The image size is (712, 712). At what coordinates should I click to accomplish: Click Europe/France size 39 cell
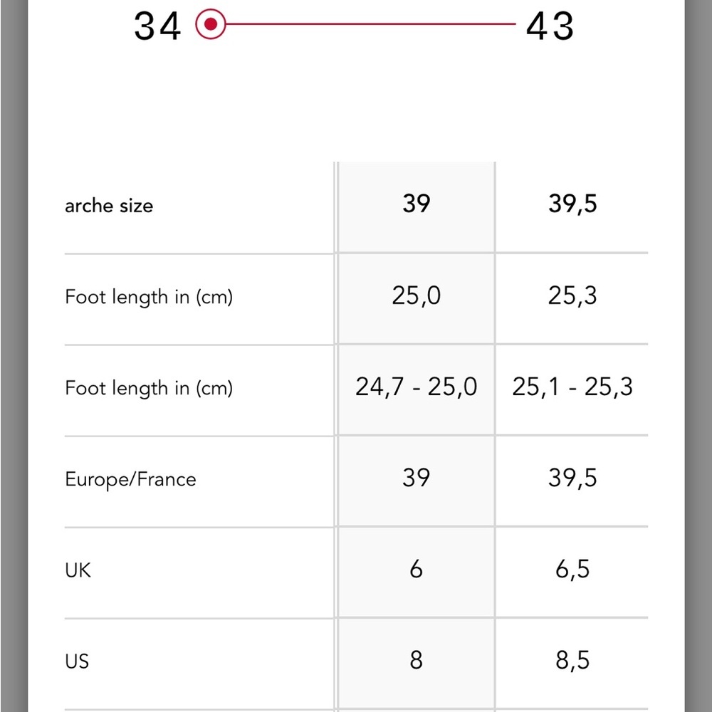[x=417, y=478]
